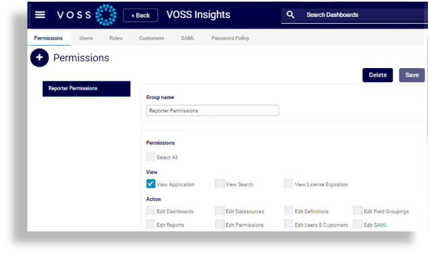The width and height of the screenshot is (429, 256).
Task: Enable the Edit Field Groupings permission
Action: tap(357, 211)
